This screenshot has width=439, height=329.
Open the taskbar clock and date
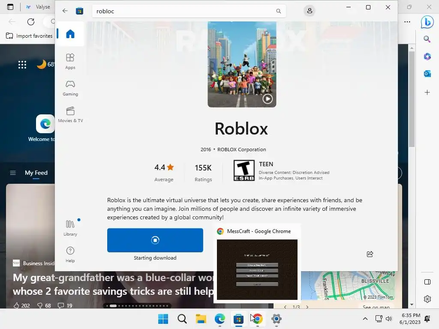tap(410, 319)
